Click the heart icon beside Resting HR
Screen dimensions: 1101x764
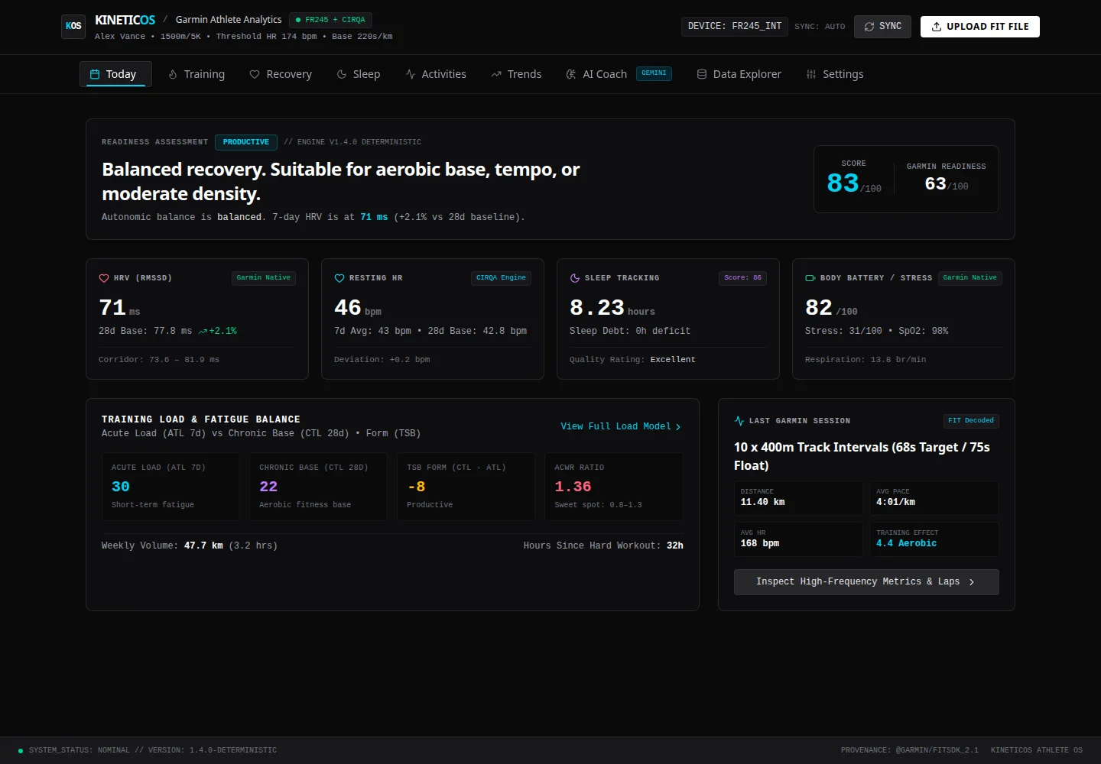pyautogui.click(x=339, y=278)
